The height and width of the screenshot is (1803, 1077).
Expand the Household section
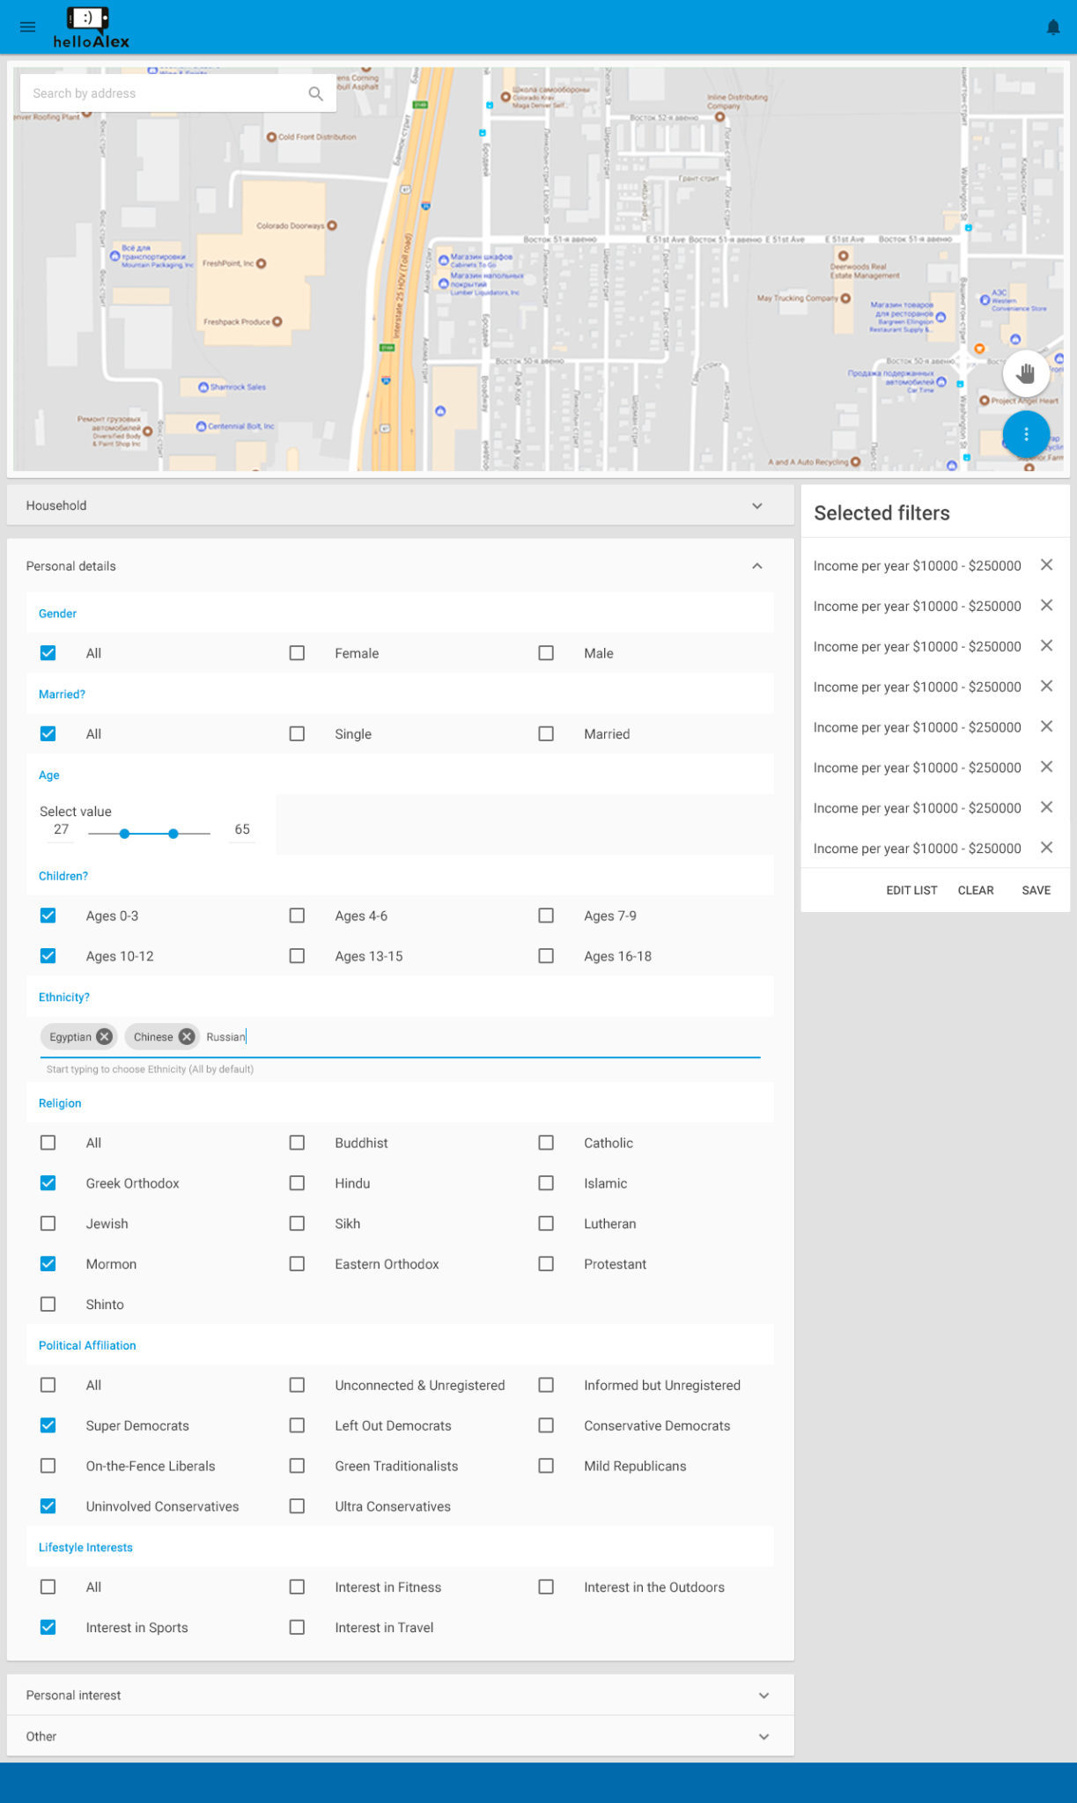tap(756, 505)
